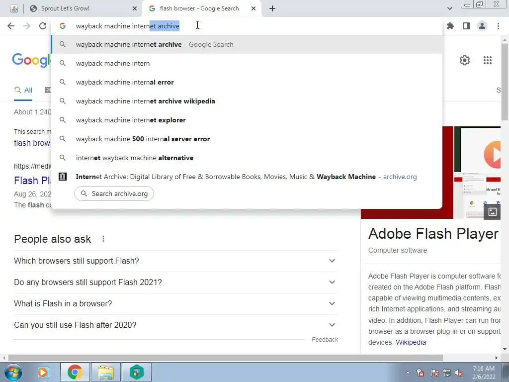Close the flash browser Google Search tab
This screenshot has width=509, height=382.
tap(254, 8)
